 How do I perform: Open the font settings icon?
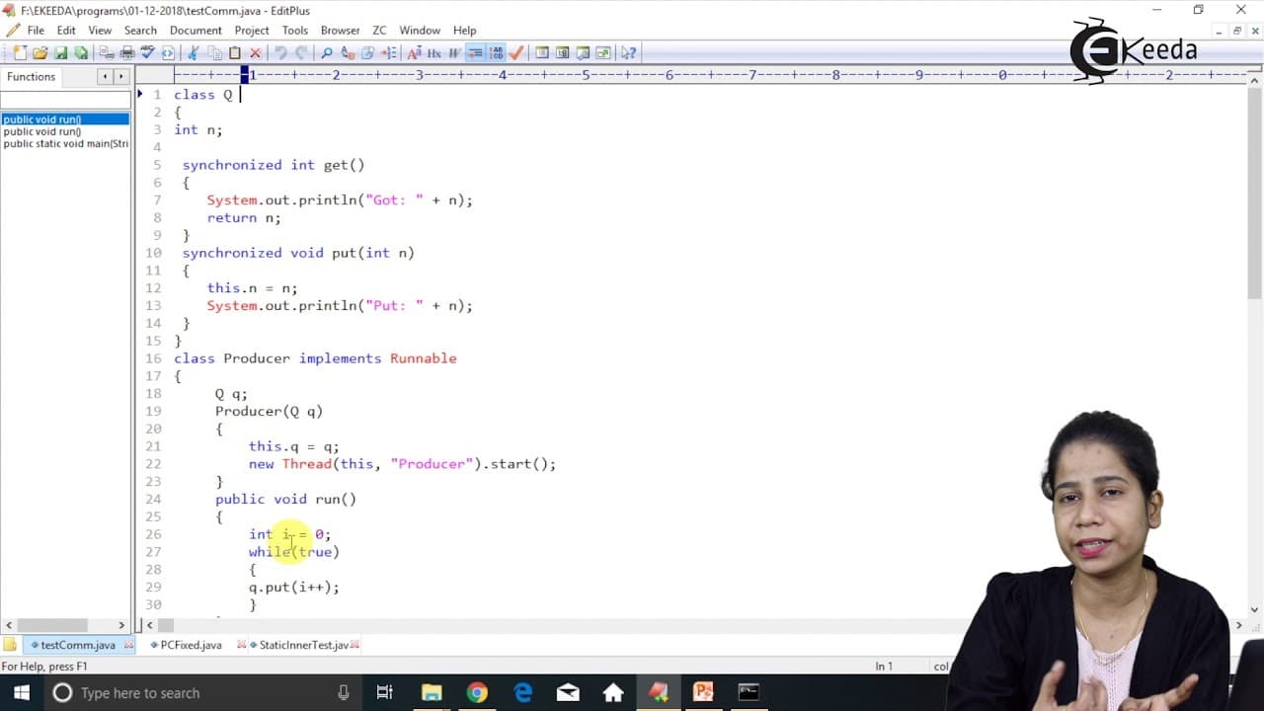point(415,52)
